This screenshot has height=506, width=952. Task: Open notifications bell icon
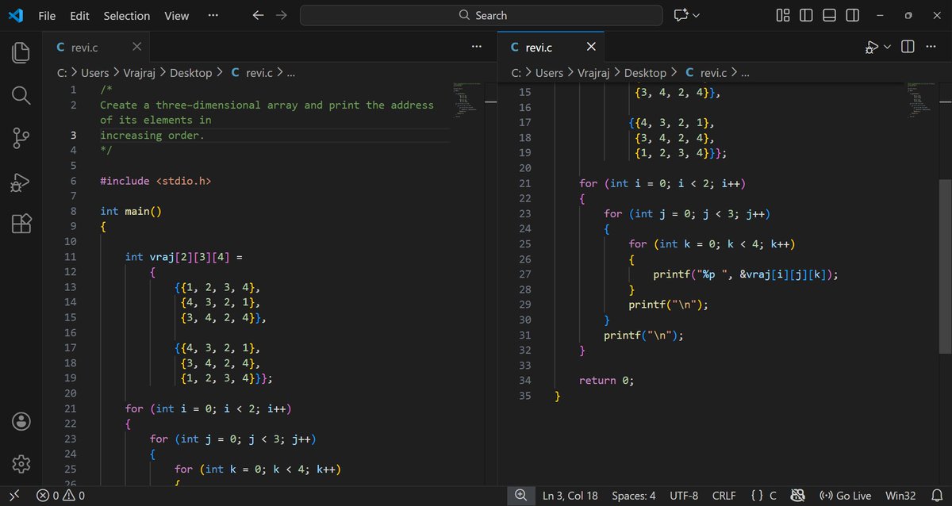(x=937, y=496)
